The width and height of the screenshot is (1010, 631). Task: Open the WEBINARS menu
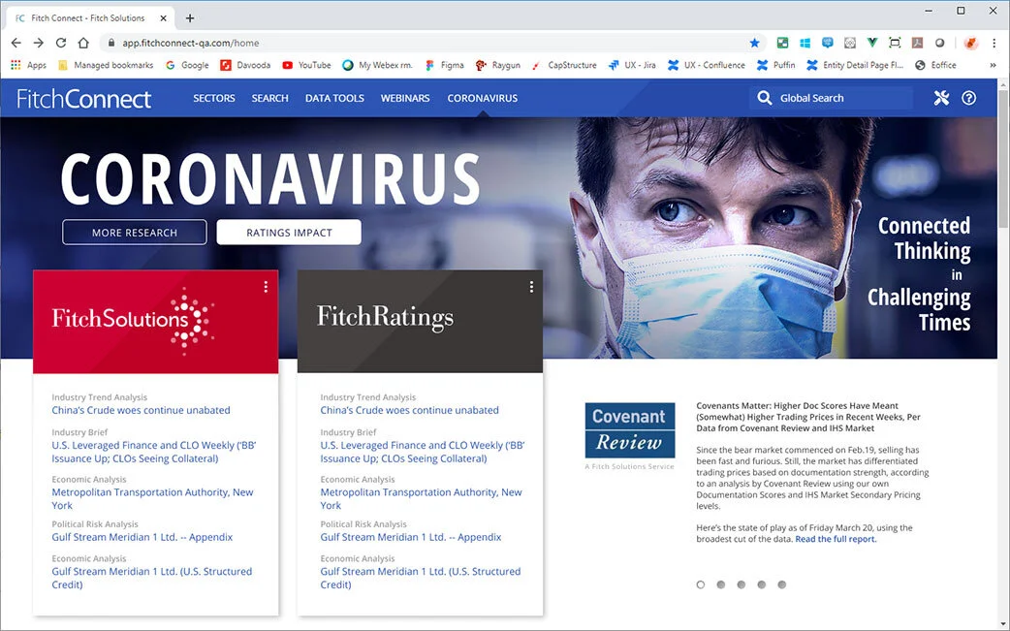[x=405, y=98]
